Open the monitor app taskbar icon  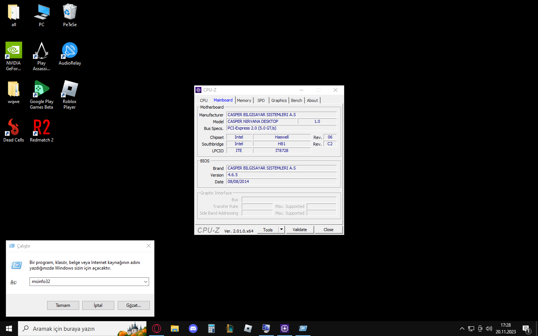point(266,329)
